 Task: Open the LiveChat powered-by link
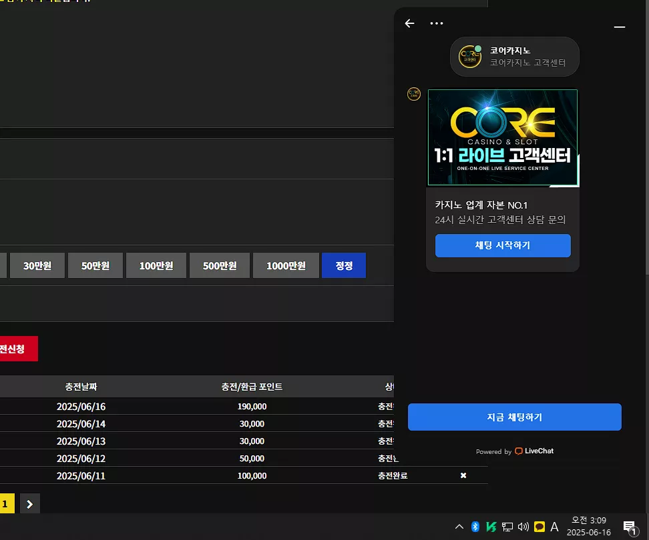515,451
